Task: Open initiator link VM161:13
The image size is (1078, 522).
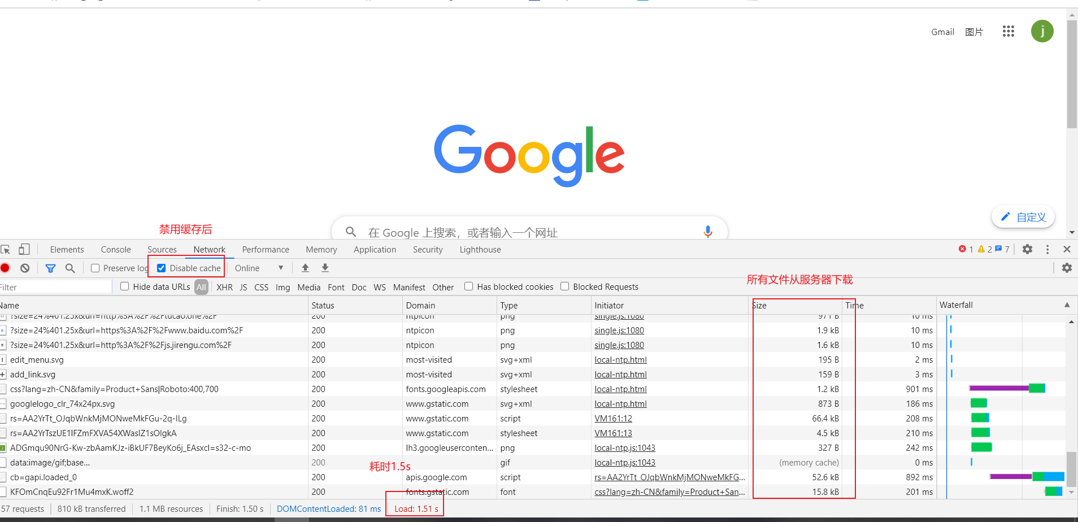Action: coord(613,433)
